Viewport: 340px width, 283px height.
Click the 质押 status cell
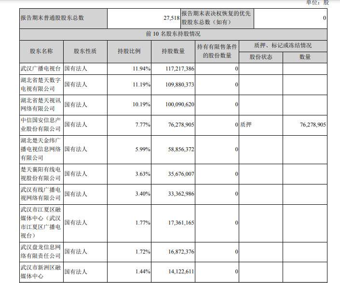245,125
